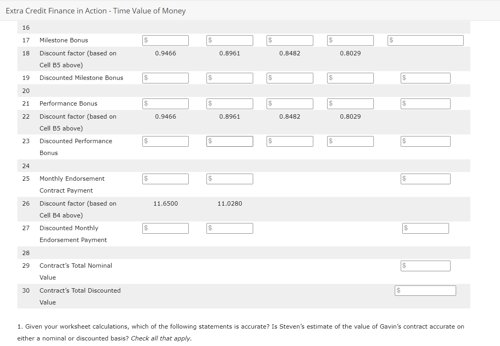Screen dimensions: 500x346
Task: Select the second Discounted Performance Bonus field
Action: (x=229, y=141)
